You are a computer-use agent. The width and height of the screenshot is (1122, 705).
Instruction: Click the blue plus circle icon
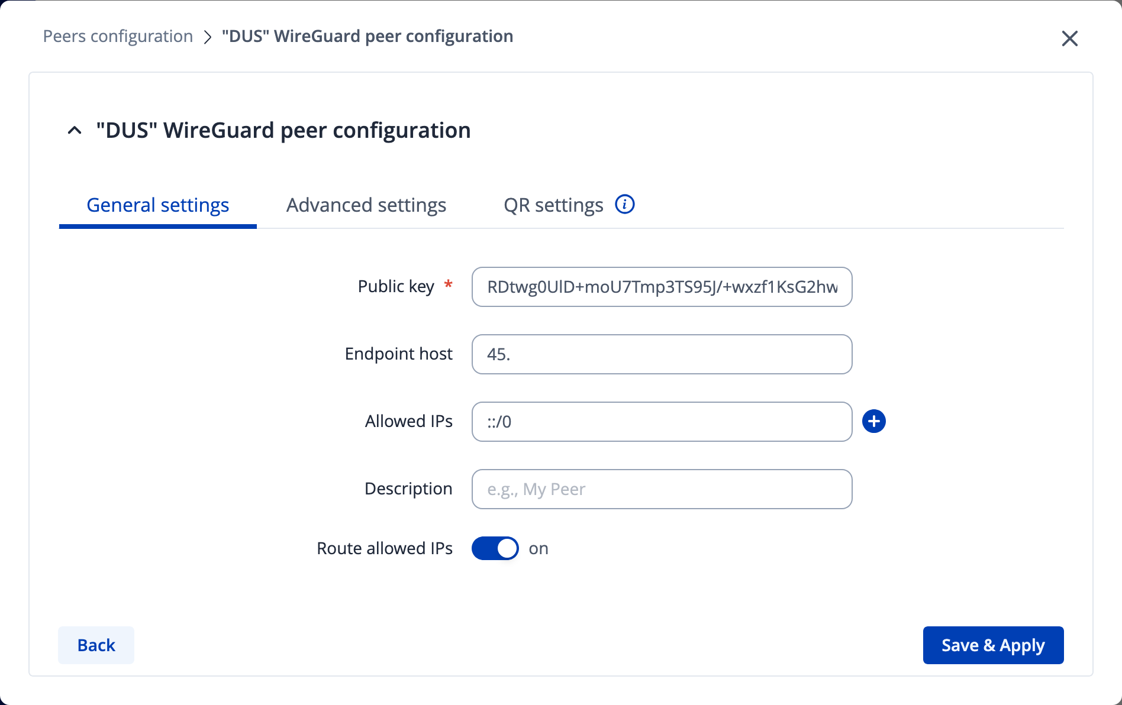click(x=874, y=421)
